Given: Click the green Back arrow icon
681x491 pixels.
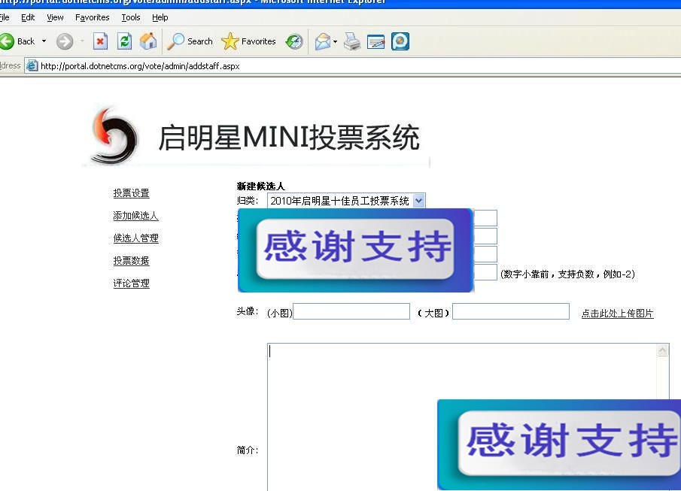Looking at the screenshot, I should [x=7, y=41].
